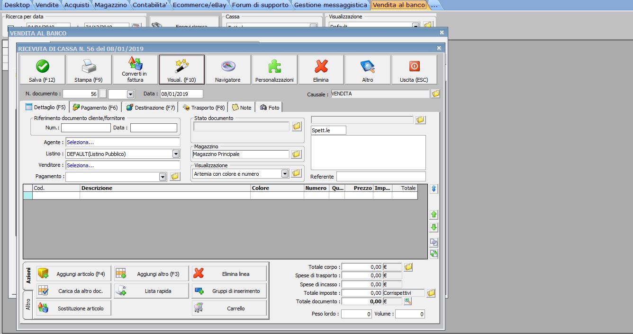
Task: Open folder icon next to Causale
Action: [435, 94]
